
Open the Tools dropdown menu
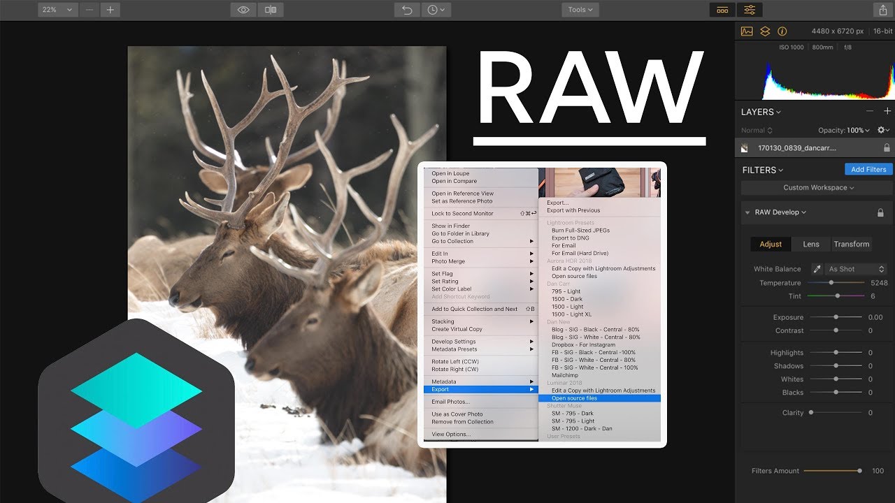tap(580, 10)
